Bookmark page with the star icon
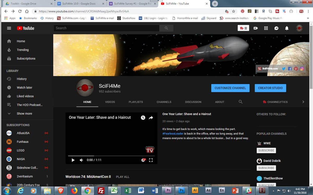The image size is (313, 195). [x=233, y=11]
